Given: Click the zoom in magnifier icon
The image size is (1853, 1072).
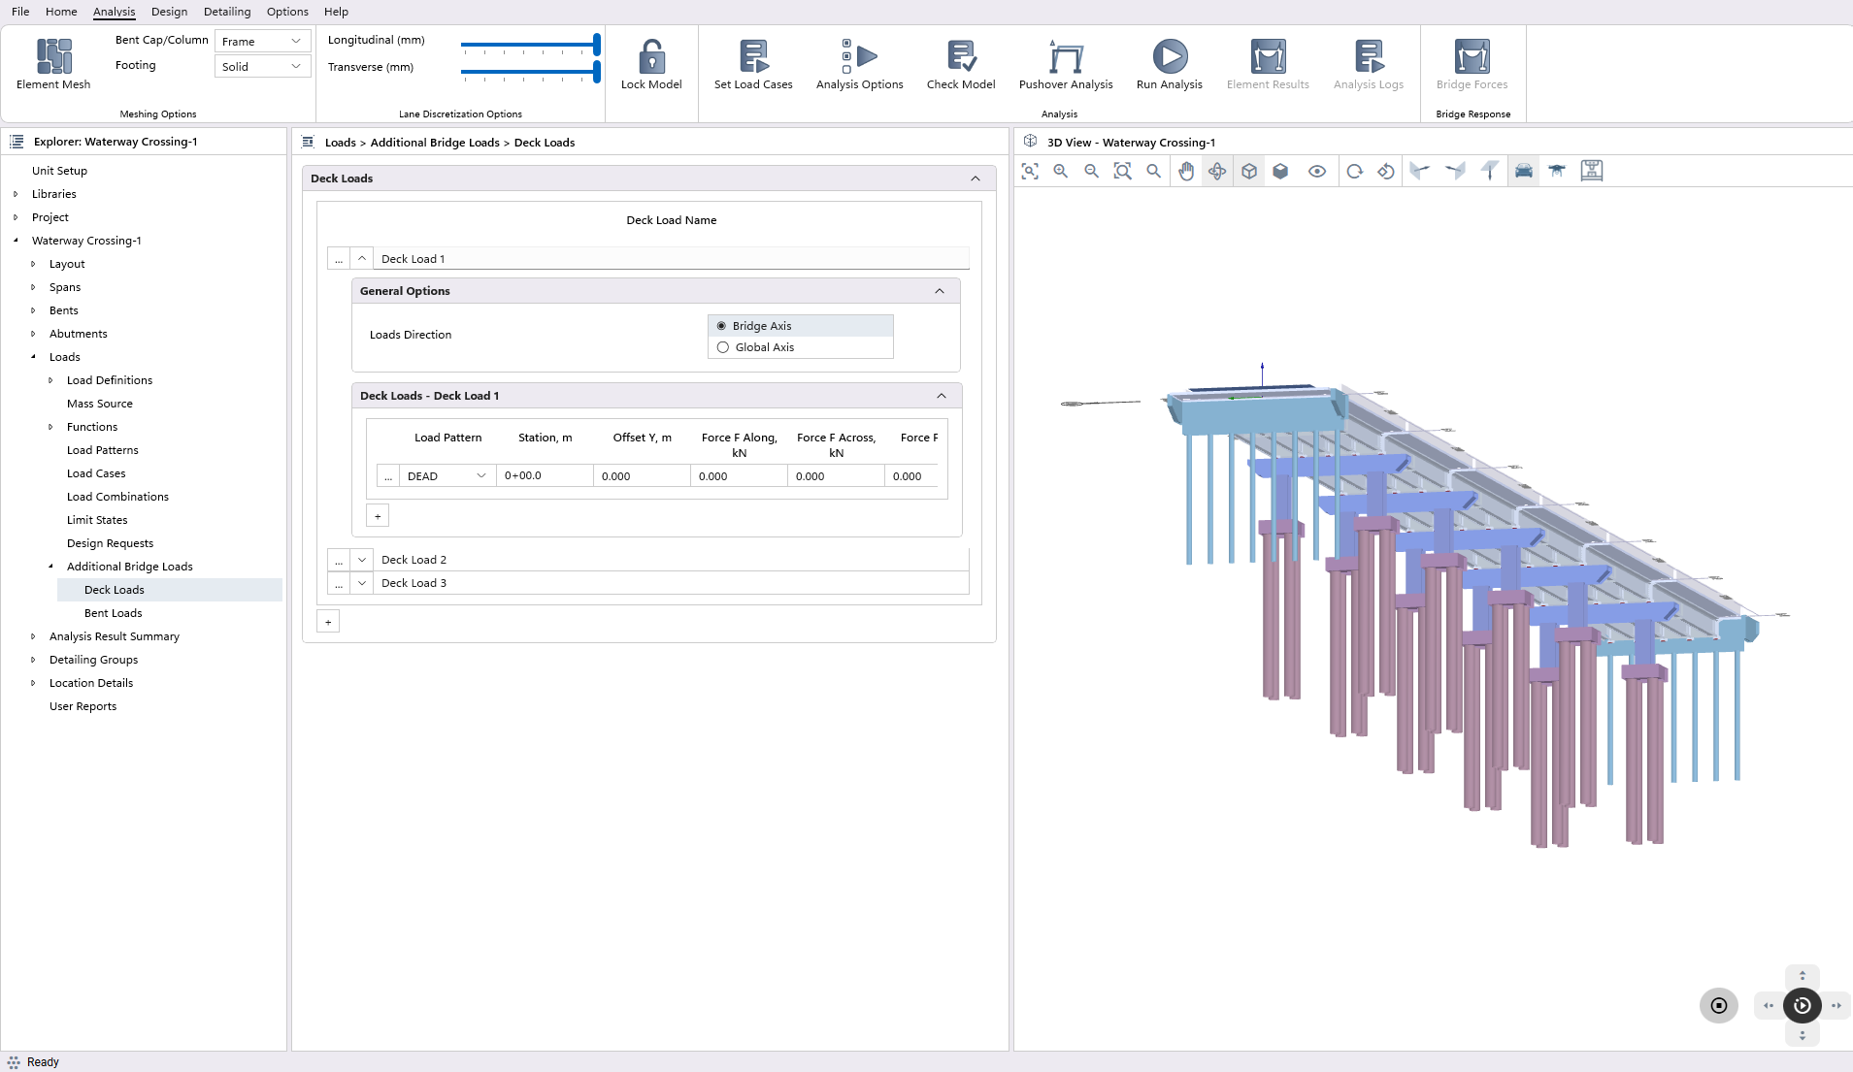Looking at the screenshot, I should click(x=1061, y=172).
